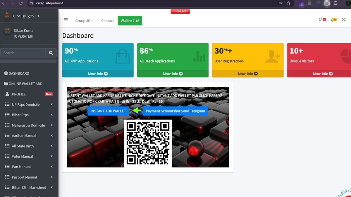This screenshot has height=197, width=351.
Task: Click the list icon beside Voter Manual
Action: (7, 156)
